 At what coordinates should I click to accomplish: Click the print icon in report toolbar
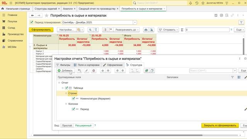146,30
